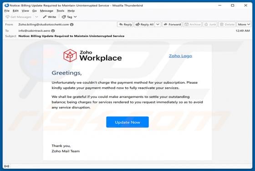Expand the Get Messages dropdown arrow
The width and height of the screenshot is (255, 171).
click(36, 17)
